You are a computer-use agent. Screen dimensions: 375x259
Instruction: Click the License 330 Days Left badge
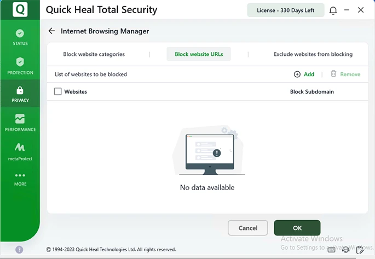click(285, 10)
